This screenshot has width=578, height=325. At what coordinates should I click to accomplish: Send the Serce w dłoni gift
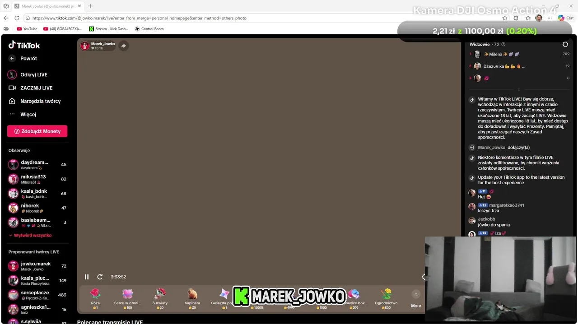pyautogui.click(x=128, y=298)
